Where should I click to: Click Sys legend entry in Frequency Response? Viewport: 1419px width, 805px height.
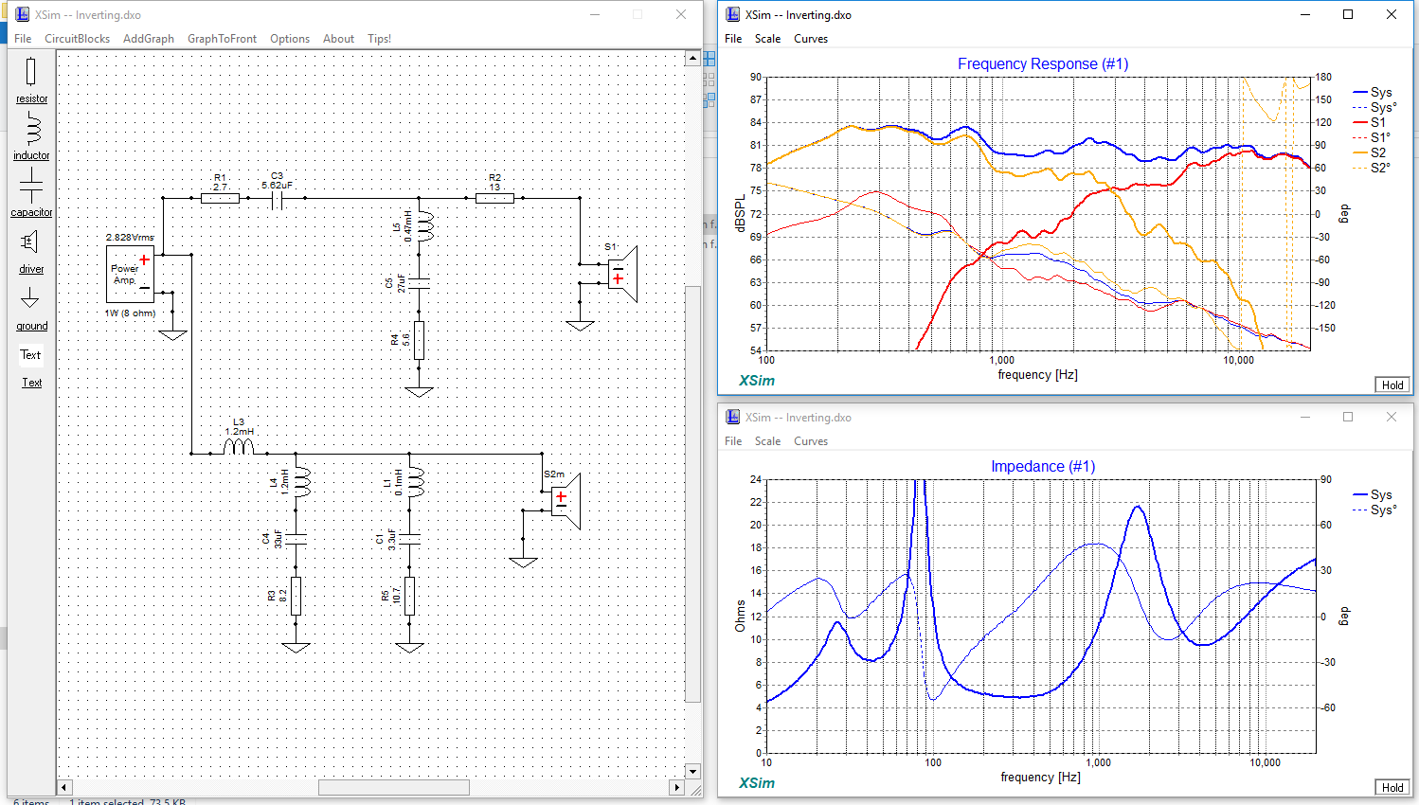[1373, 92]
